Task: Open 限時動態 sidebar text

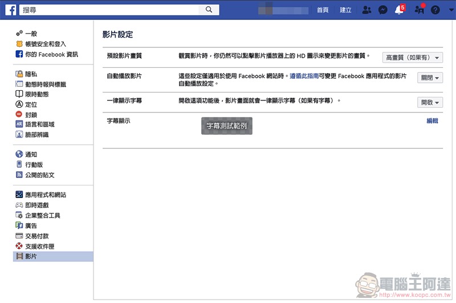Action: coord(37,94)
